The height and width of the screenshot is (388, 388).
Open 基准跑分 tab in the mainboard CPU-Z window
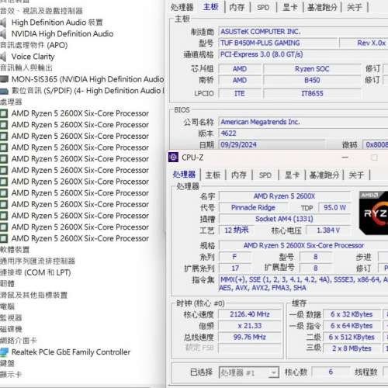[x=322, y=7]
